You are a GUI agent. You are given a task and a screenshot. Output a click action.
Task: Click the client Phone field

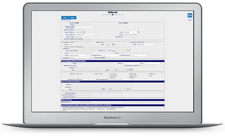click(x=78, y=55)
